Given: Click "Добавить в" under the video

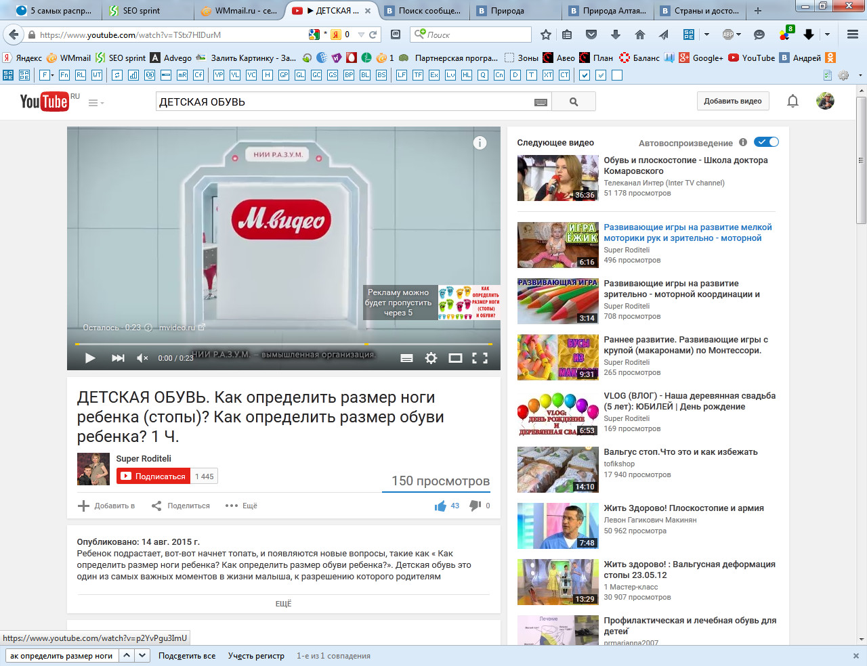Looking at the screenshot, I should pyautogui.click(x=106, y=506).
